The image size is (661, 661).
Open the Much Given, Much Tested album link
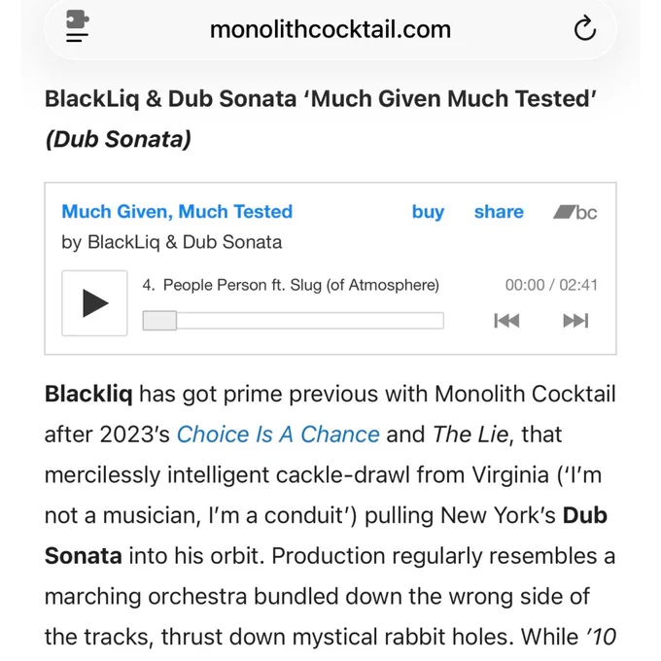click(177, 212)
